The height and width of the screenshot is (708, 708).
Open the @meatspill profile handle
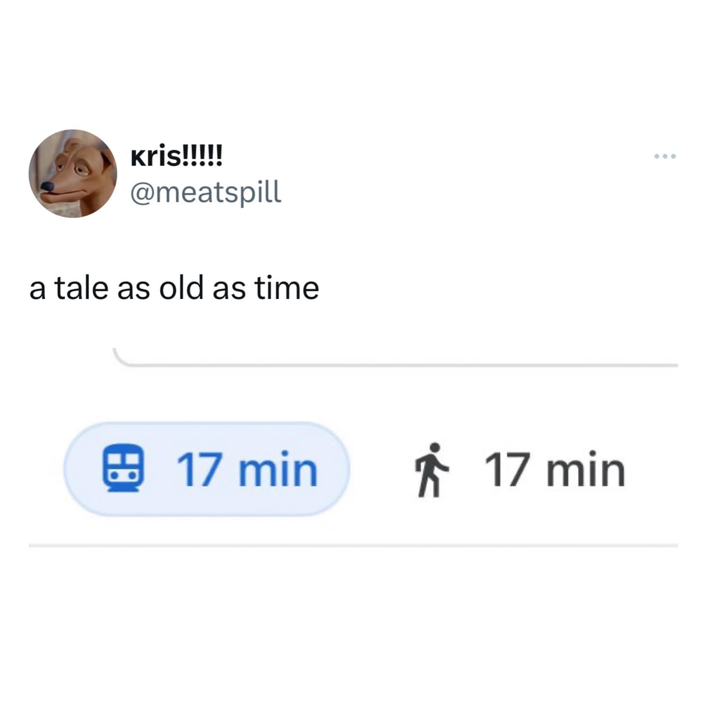[x=206, y=192]
